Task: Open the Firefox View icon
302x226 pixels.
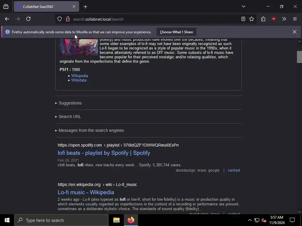Action: coord(6,6)
